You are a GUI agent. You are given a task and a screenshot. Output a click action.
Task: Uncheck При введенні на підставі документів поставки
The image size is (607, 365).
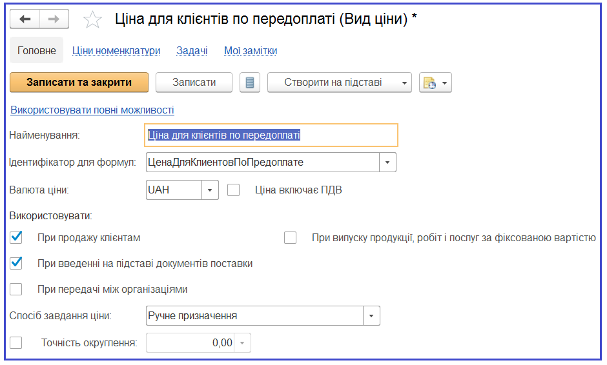16,263
